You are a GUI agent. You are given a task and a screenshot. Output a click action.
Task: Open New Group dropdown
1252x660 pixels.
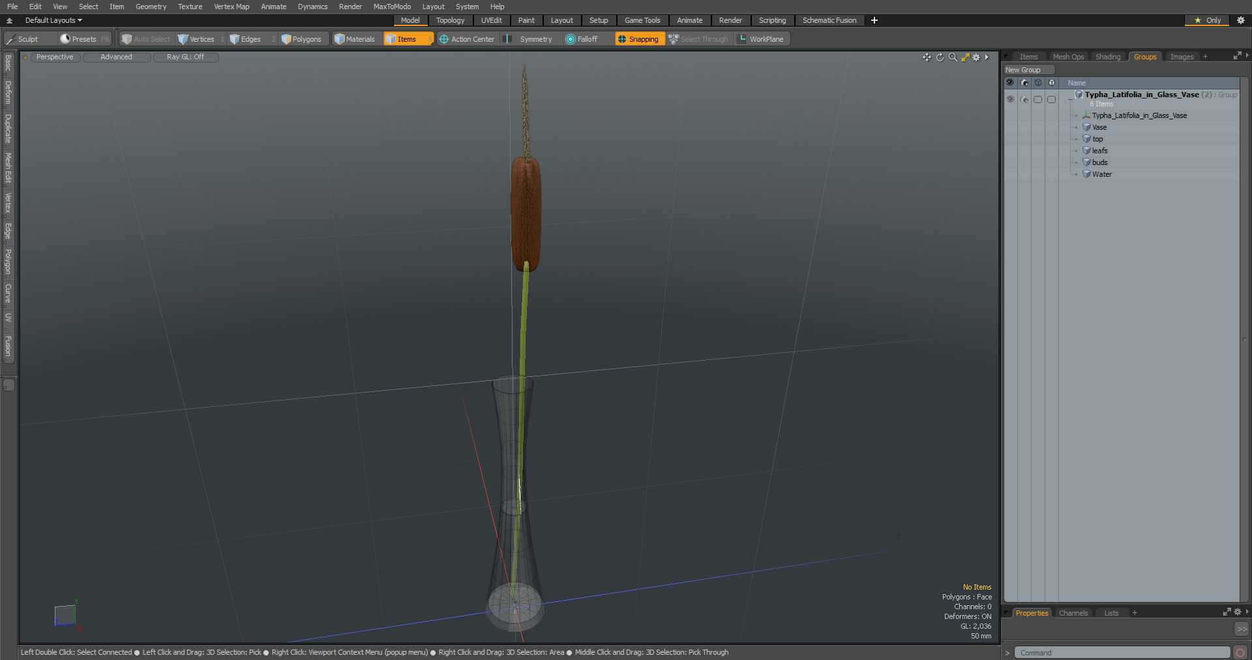(x=1029, y=70)
